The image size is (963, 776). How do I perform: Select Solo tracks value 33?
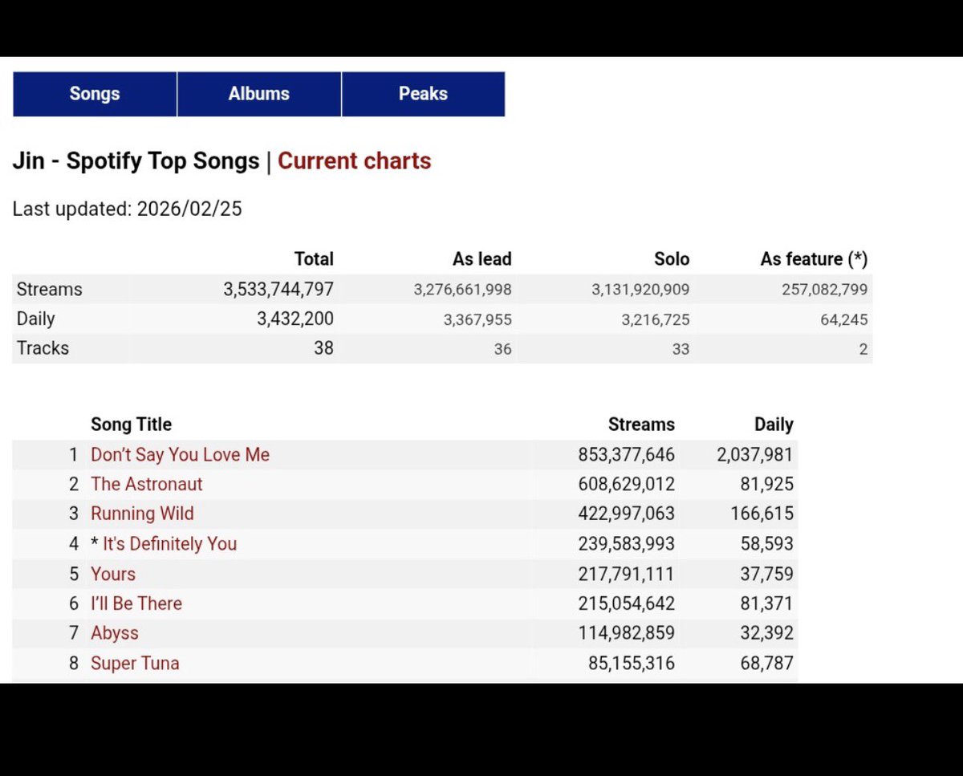(x=681, y=349)
